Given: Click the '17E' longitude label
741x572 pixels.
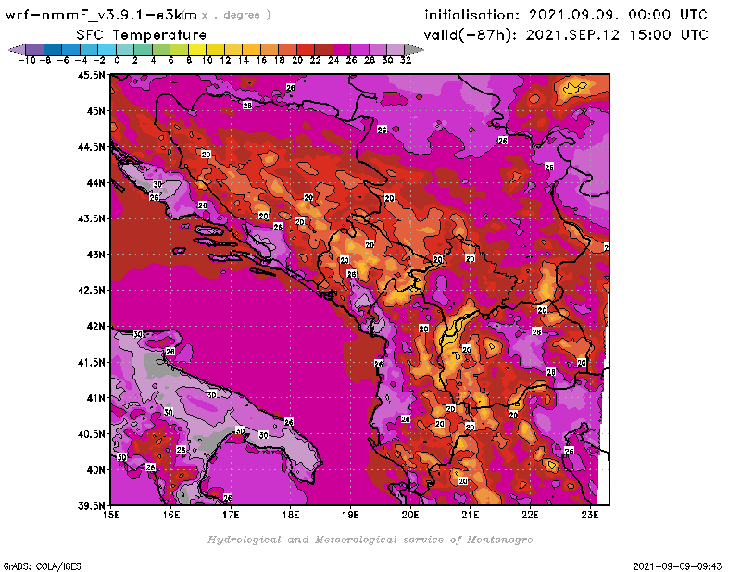Looking at the screenshot, I should 231,515.
